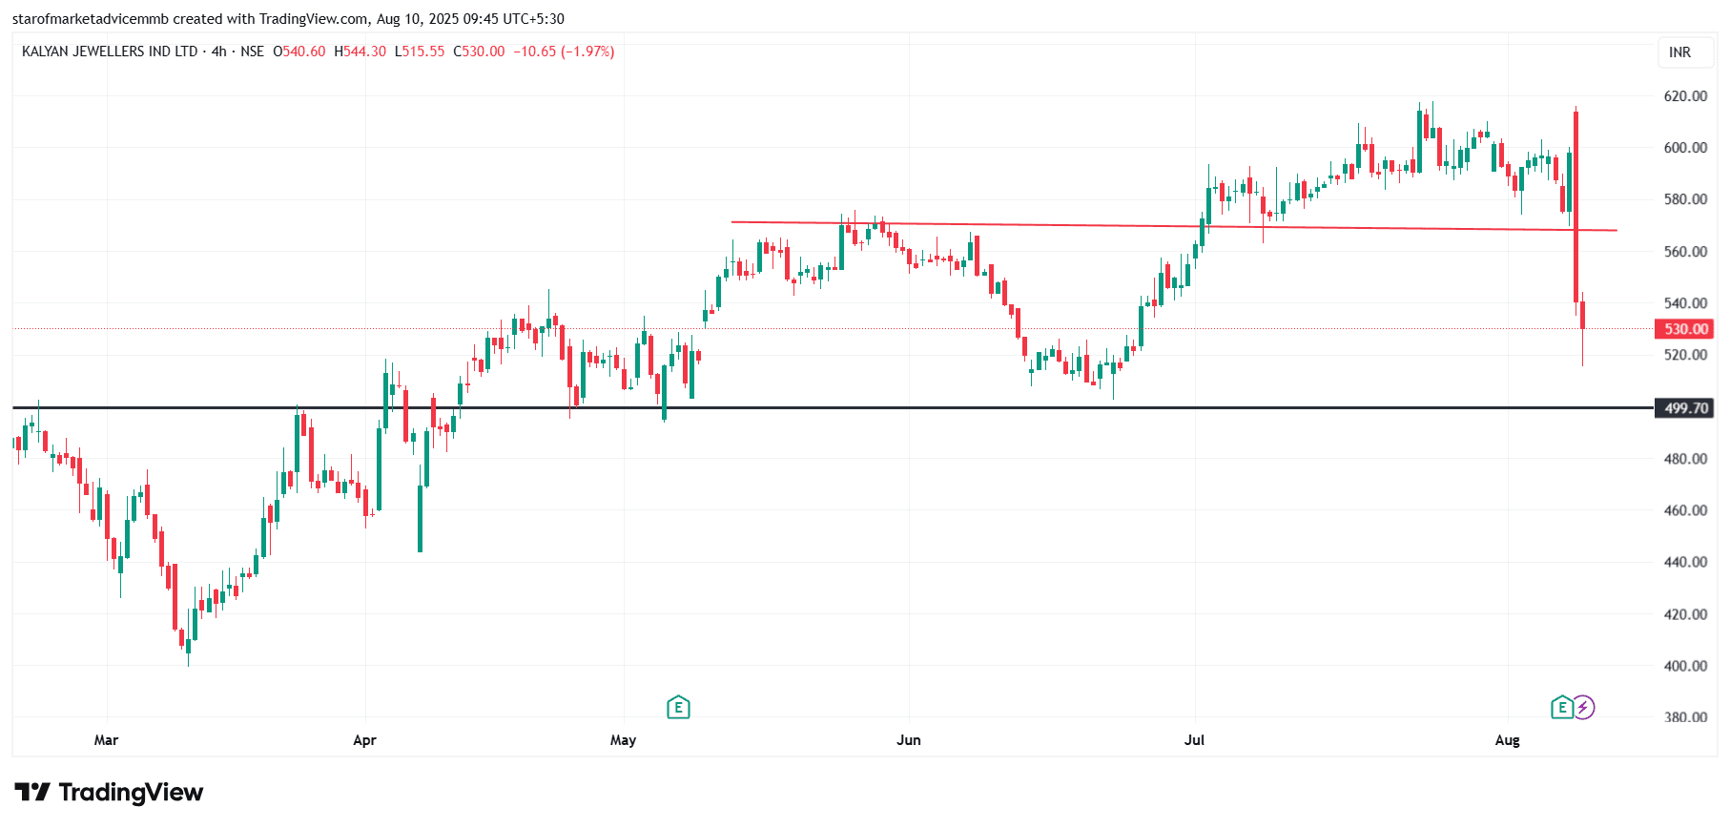Screen dimensions: 1730x828
Task: Click the NSE exchange label
Action: point(252,52)
